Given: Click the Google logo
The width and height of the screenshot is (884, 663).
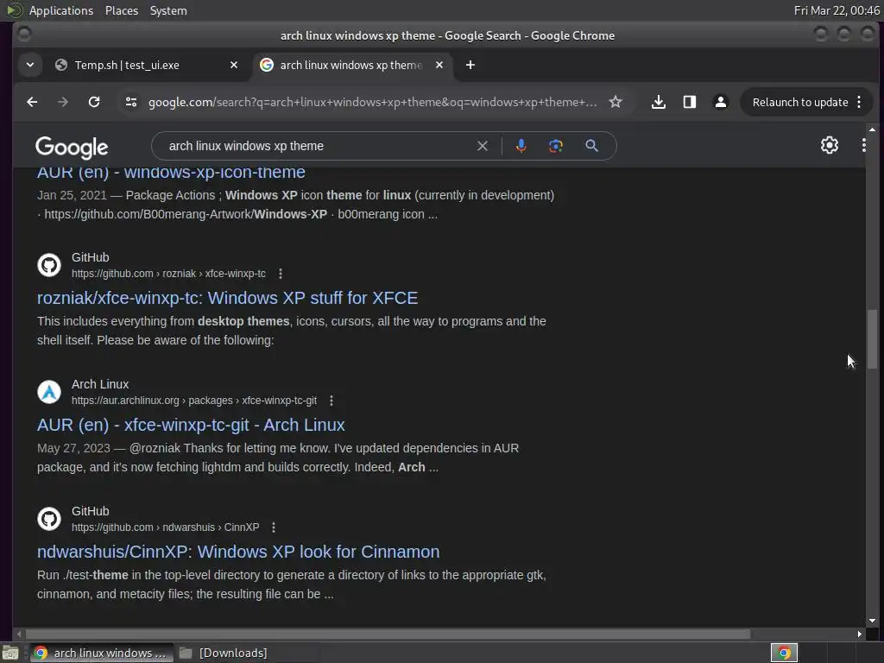Looking at the screenshot, I should (x=72, y=147).
